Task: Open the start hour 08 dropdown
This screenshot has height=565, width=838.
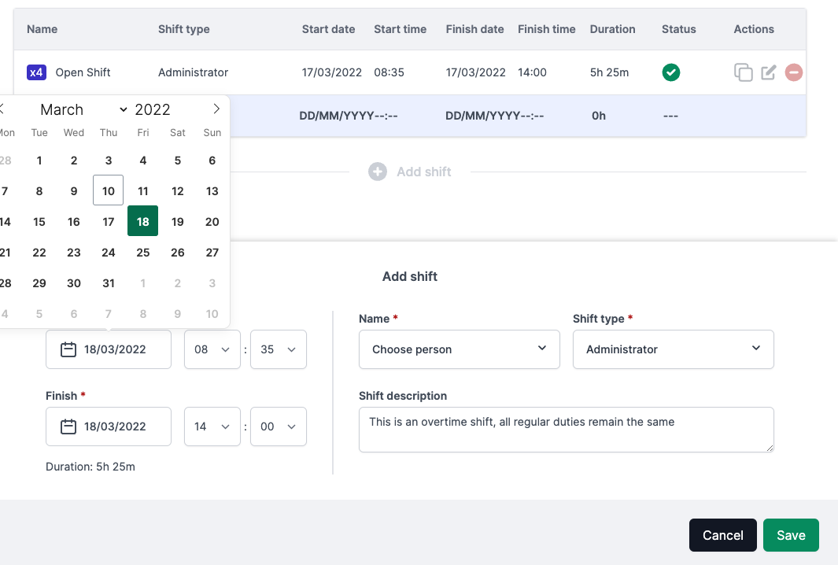Action: tap(212, 349)
